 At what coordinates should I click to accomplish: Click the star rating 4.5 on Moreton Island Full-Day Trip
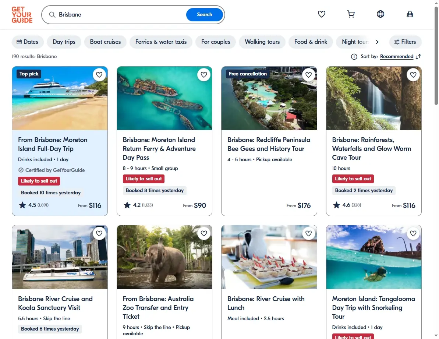[x=33, y=205]
